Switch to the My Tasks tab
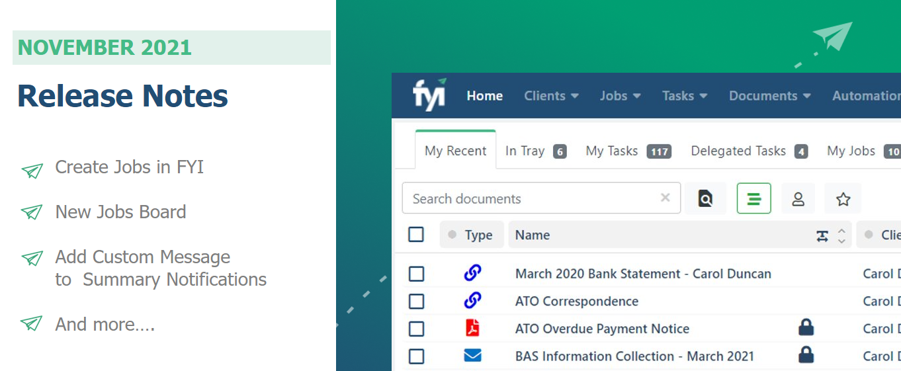Screen dimensions: 901x371 628,151
